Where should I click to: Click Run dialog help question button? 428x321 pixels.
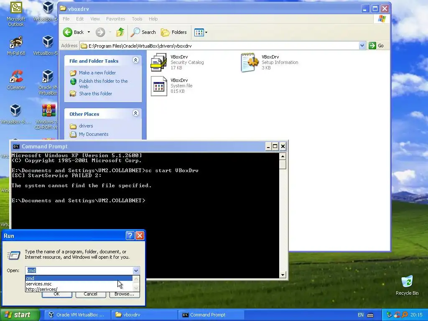click(130, 236)
